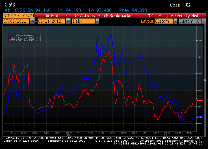Click the 6.0000 y-axis label

200,74
